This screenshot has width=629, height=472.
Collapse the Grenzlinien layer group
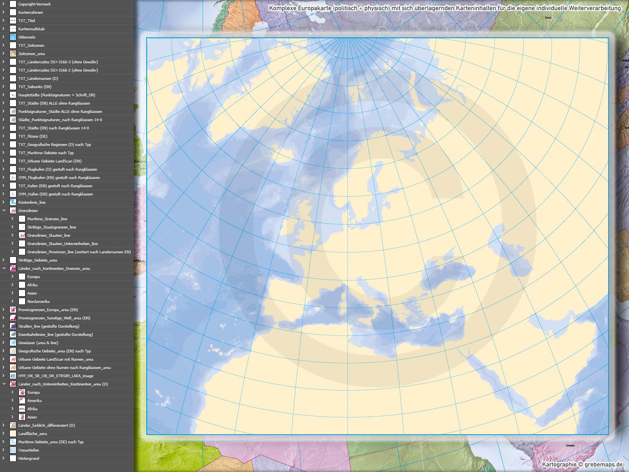[4, 210]
